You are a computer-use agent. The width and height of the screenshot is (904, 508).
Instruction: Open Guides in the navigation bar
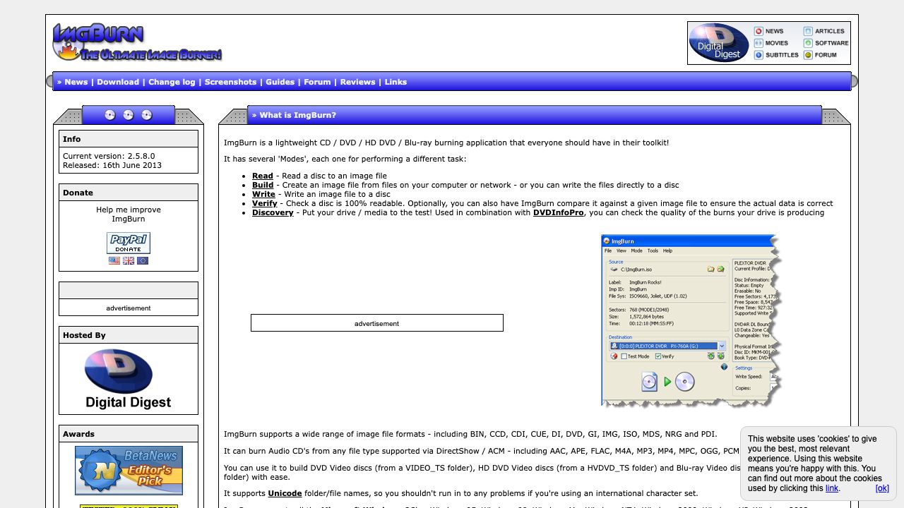[x=280, y=82]
